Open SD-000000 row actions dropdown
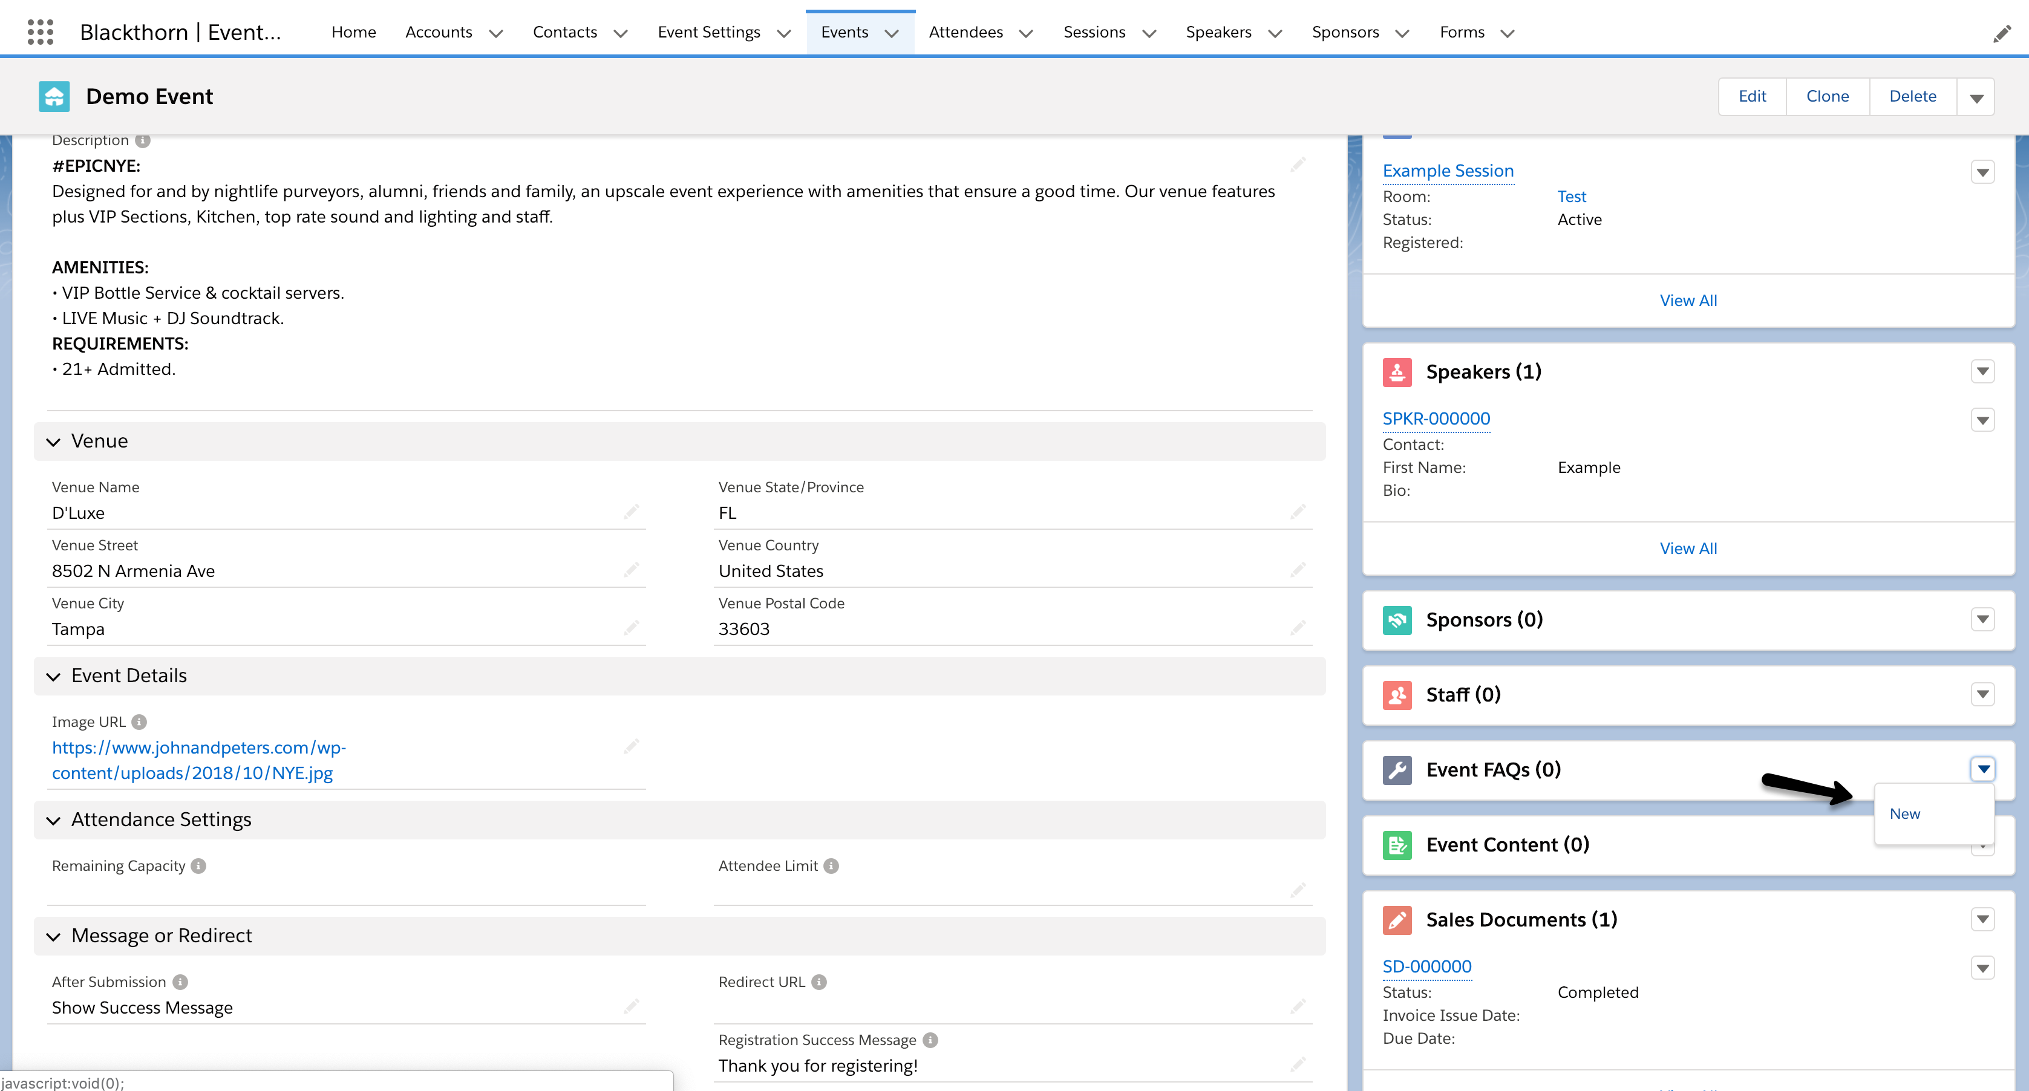 point(1982,968)
